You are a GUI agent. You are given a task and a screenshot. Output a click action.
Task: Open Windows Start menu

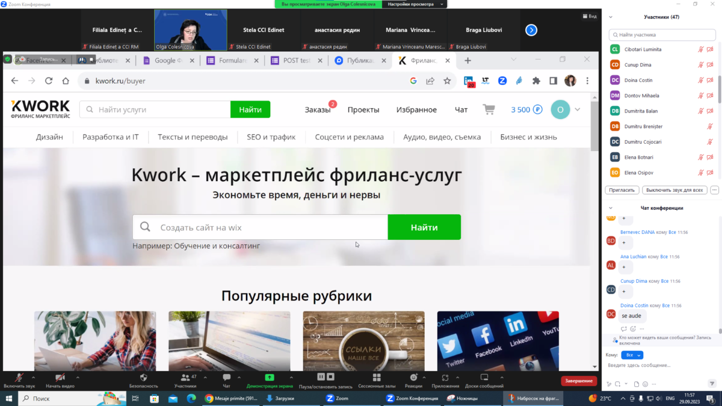pyautogui.click(x=9, y=398)
